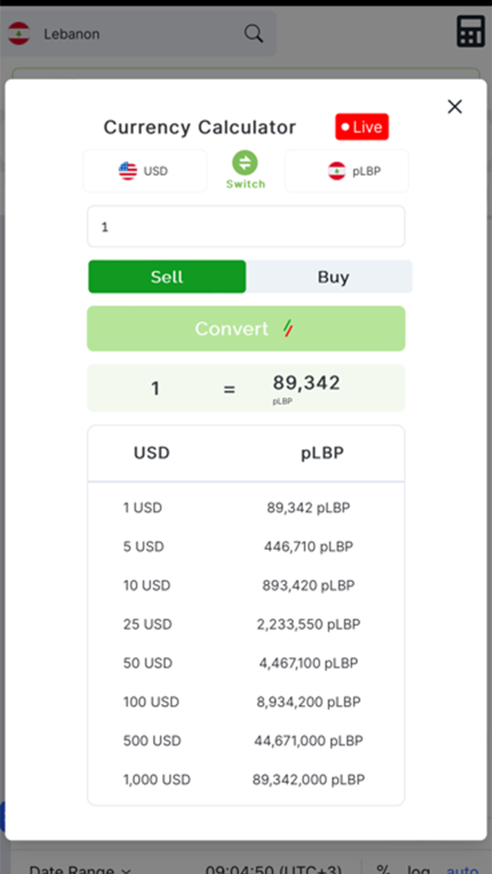Click the green Switch currencies icon
Screen dimensions: 492x874
point(245,163)
